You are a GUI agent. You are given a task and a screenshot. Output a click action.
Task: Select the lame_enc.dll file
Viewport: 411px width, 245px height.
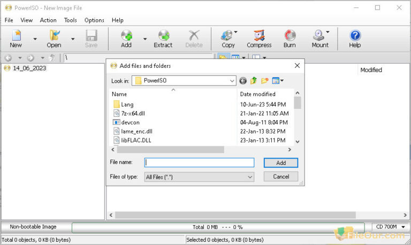pyautogui.click(x=133, y=131)
